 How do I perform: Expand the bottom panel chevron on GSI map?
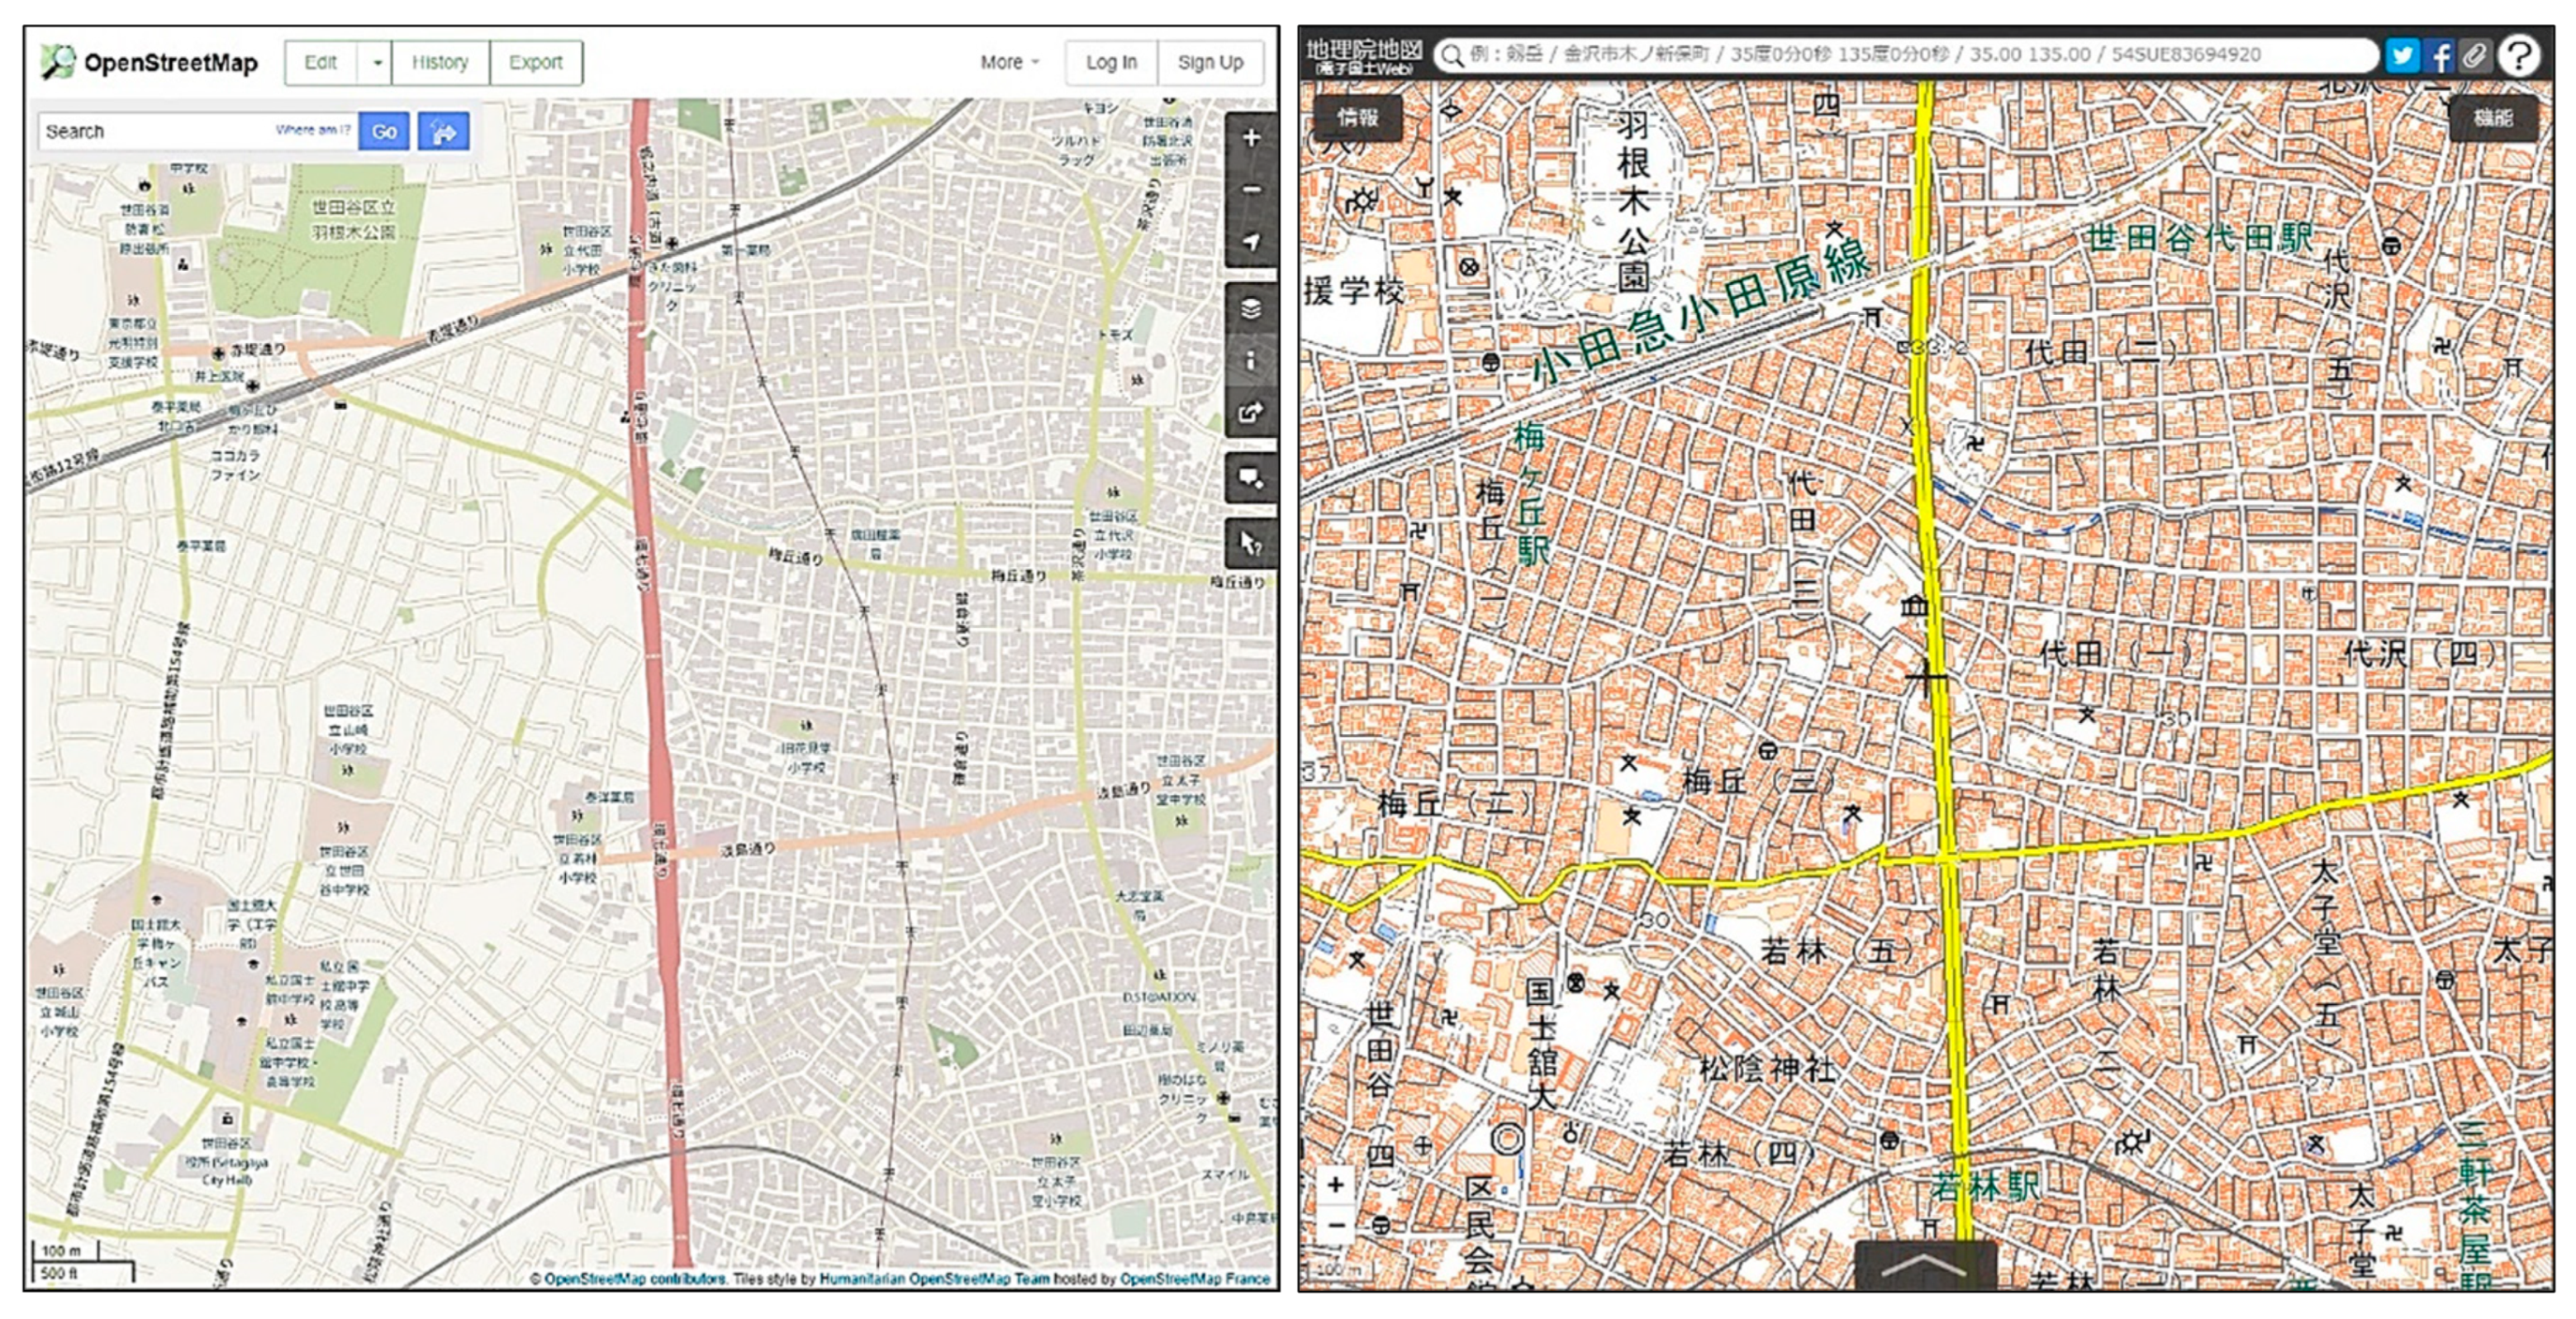1924,1266
